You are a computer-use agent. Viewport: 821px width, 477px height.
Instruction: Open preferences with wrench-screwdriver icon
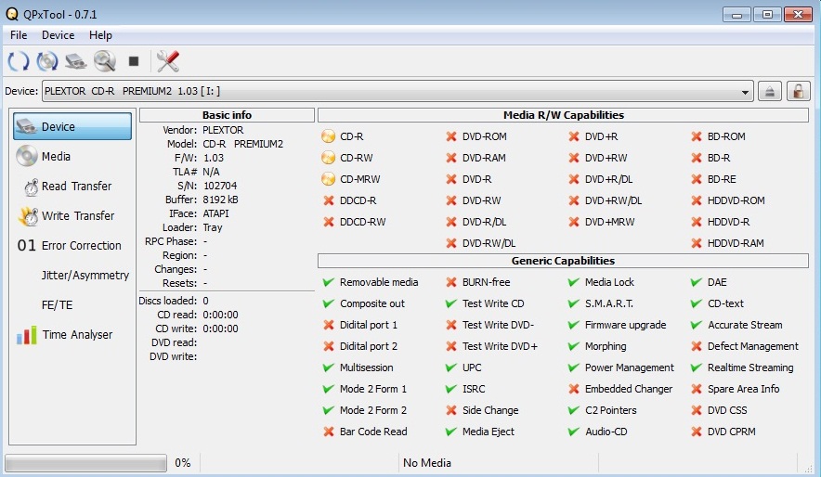167,61
